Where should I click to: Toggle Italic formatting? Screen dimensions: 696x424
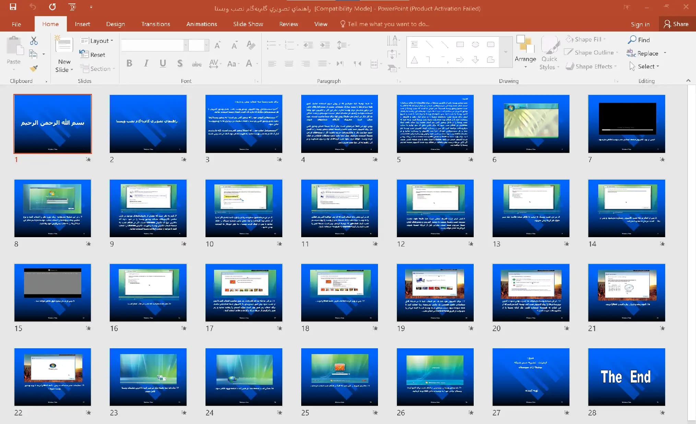click(x=146, y=63)
